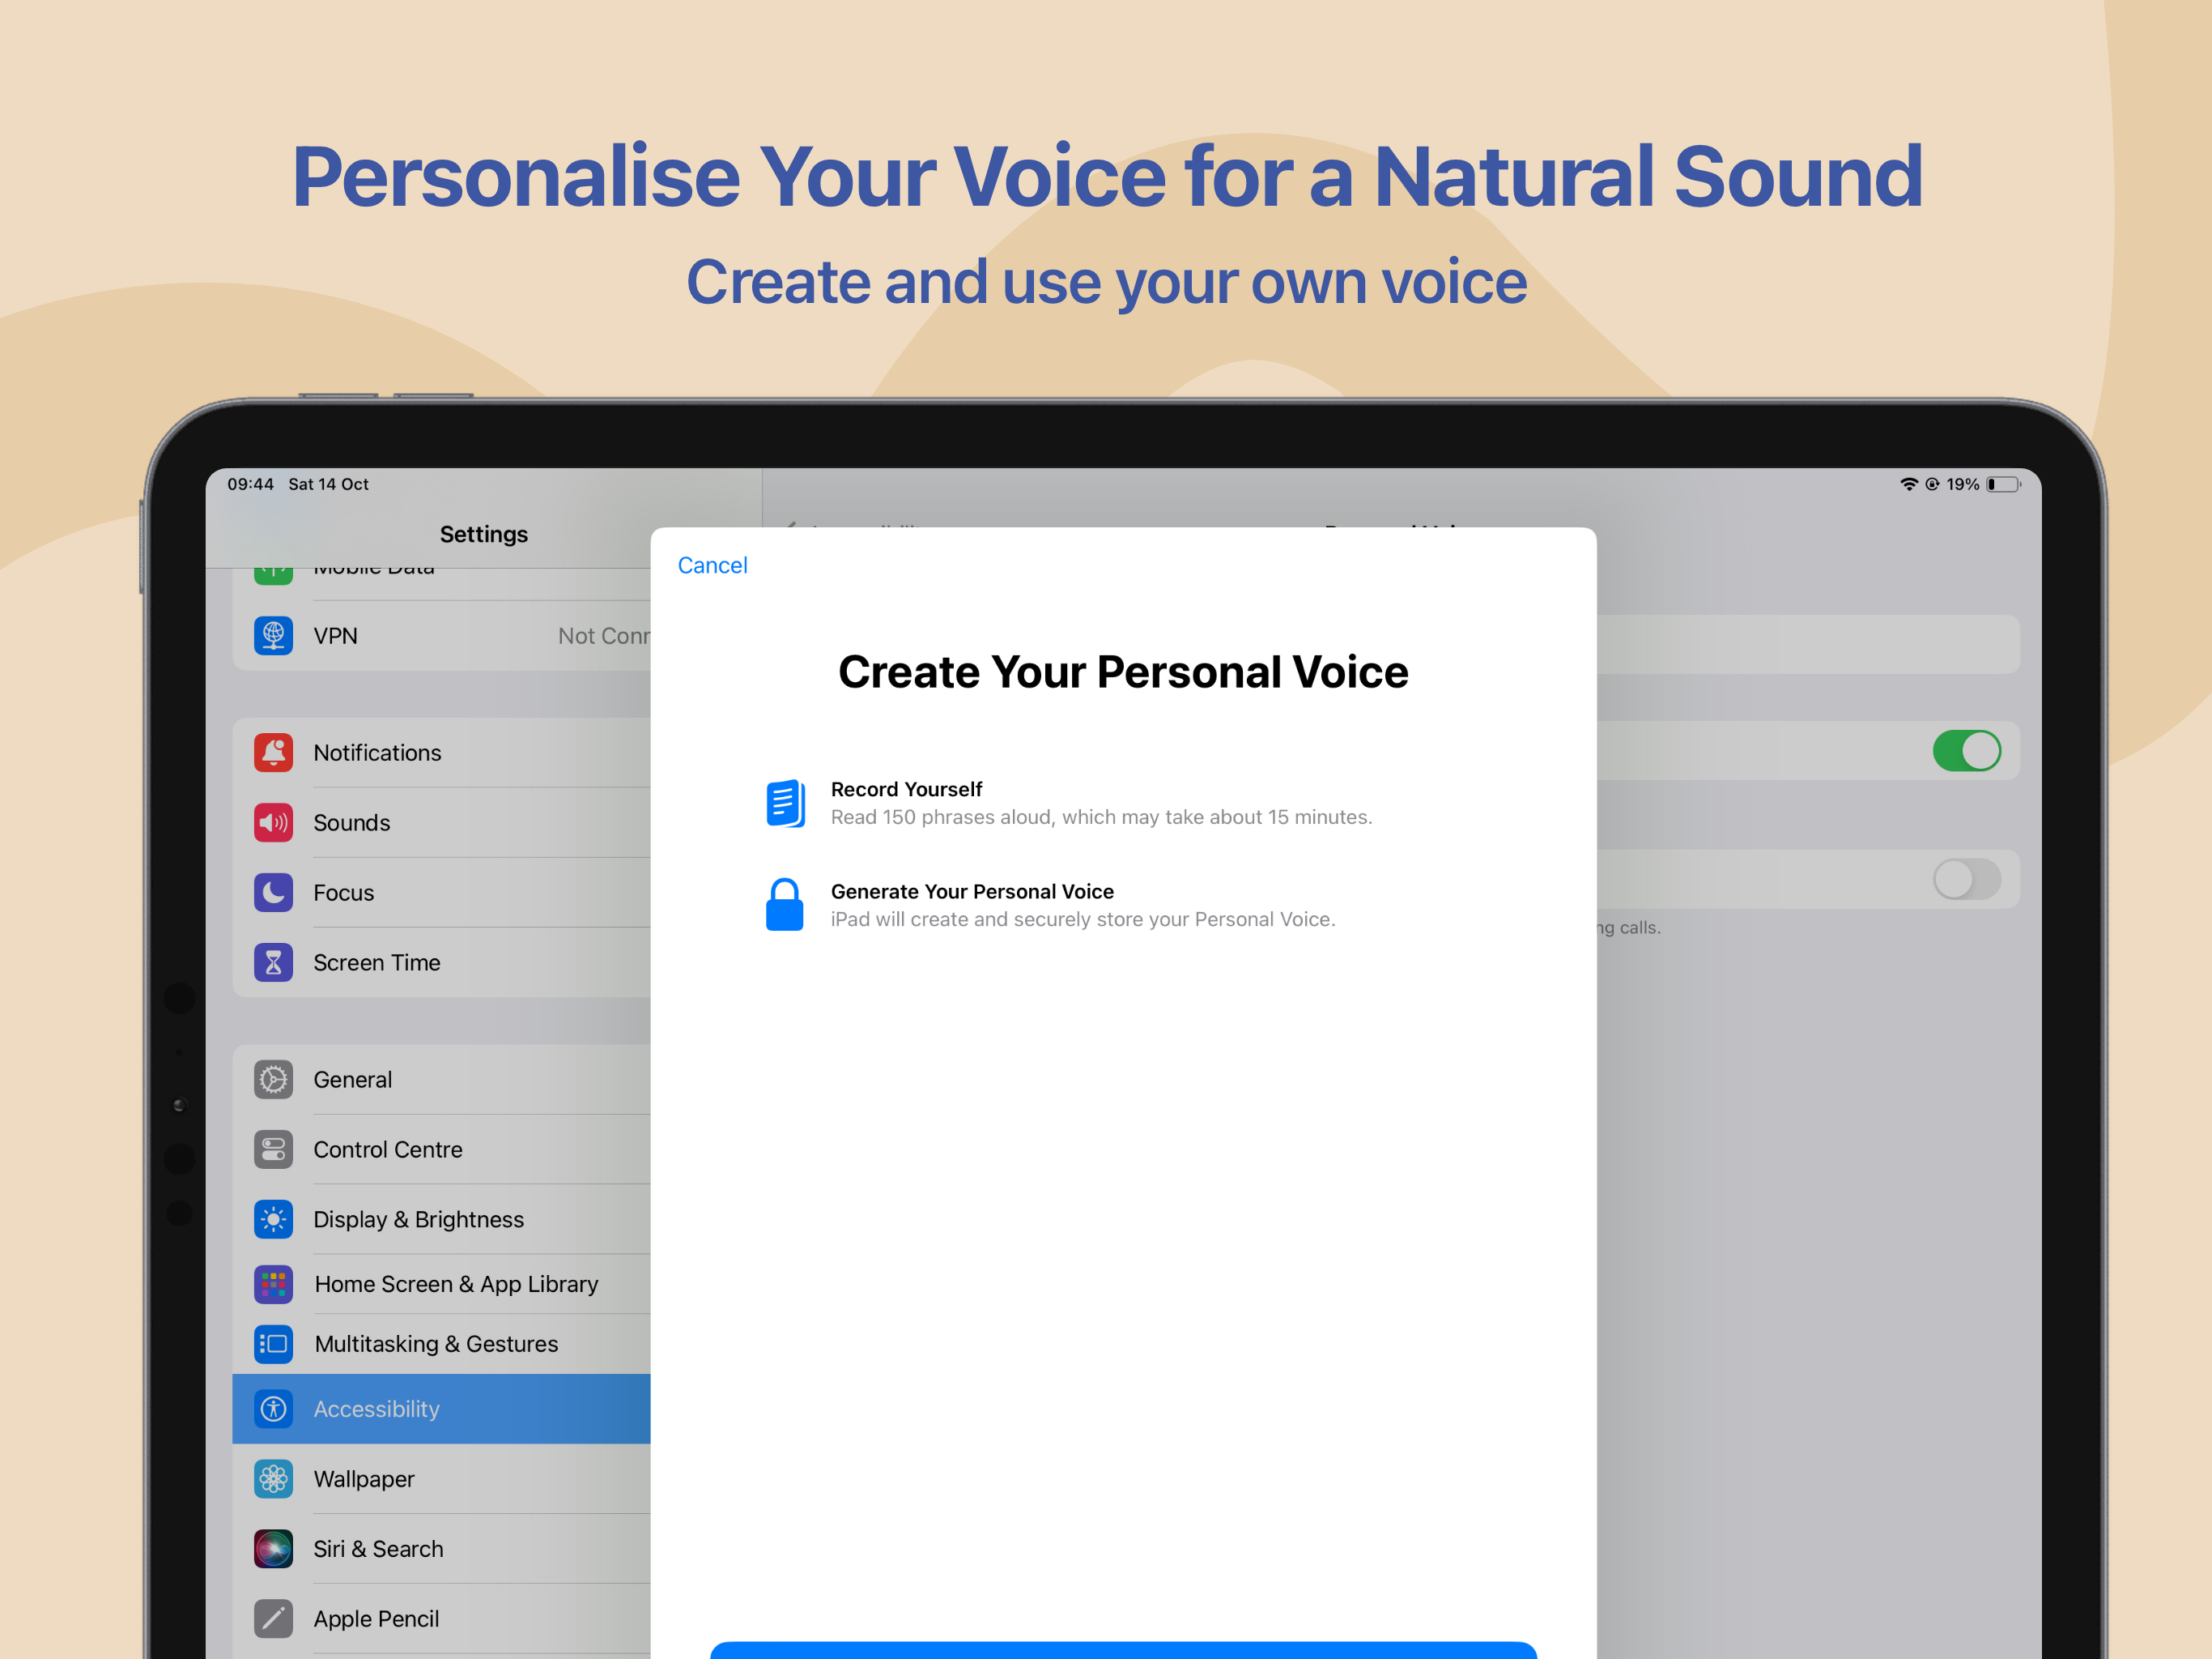Click the Record Yourself document icon

tap(785, 804)
